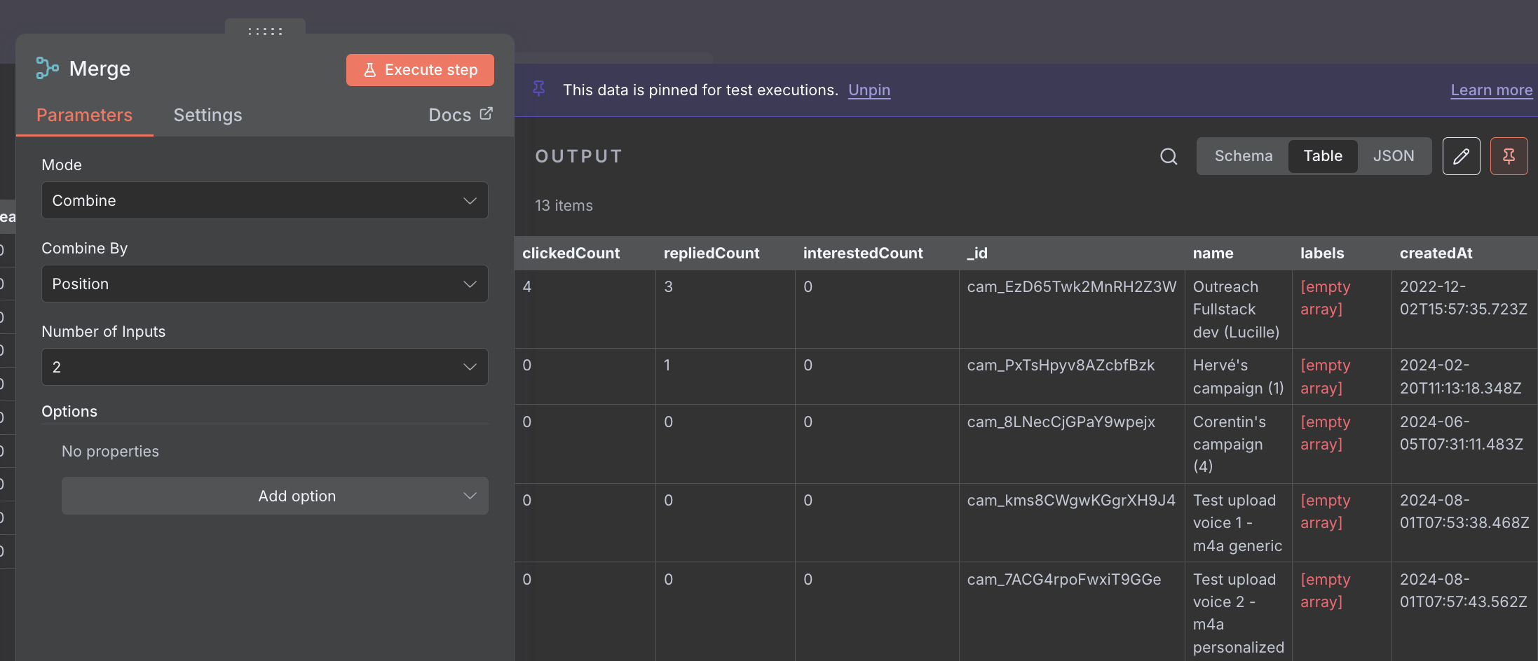Switch output view to JSON

pos(1394,156)
